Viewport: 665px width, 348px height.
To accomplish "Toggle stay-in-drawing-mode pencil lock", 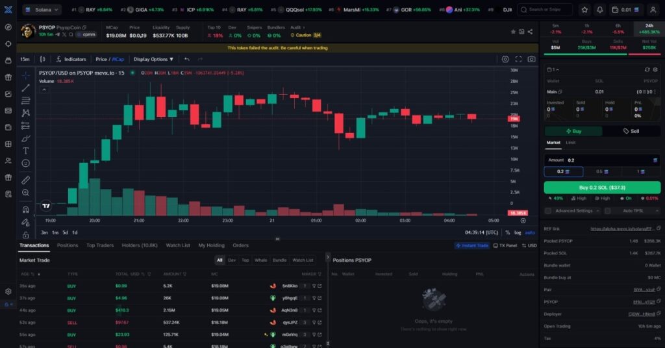I will point(26,222).
